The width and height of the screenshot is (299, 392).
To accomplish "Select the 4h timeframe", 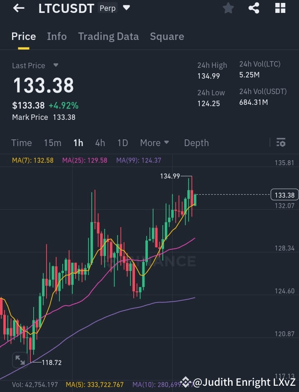I will click(100, 142).
